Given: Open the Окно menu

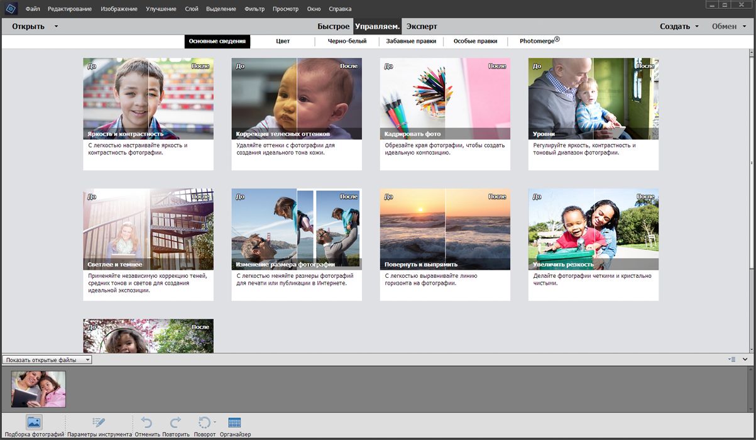Looking at the screenshot, I should pos(314,9).
